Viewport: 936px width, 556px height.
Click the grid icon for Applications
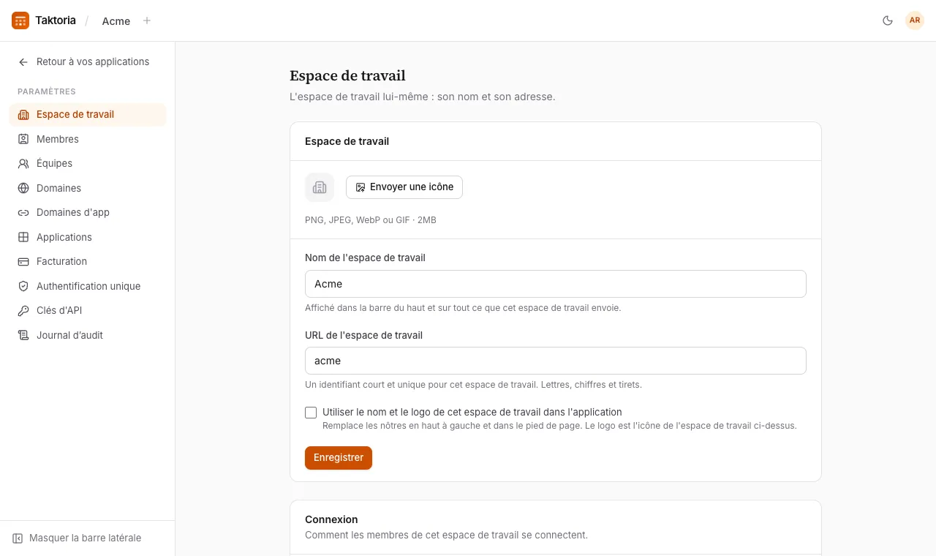[x=23, y=237]
